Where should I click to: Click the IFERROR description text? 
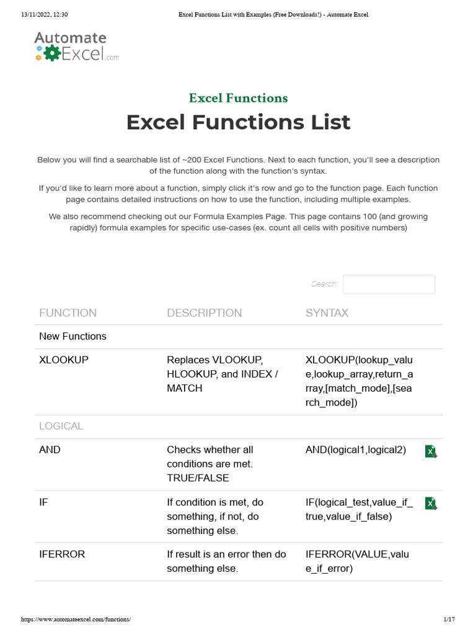click(227, 561)
